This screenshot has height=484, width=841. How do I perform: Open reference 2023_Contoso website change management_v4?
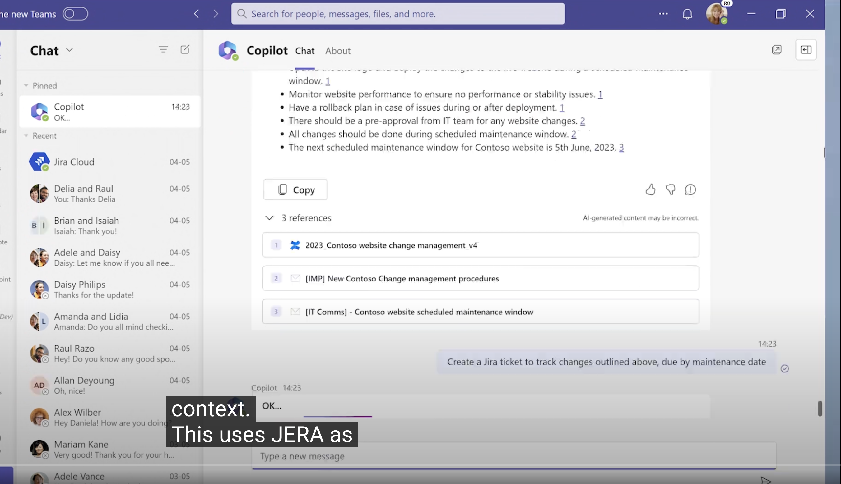[481, 245]
